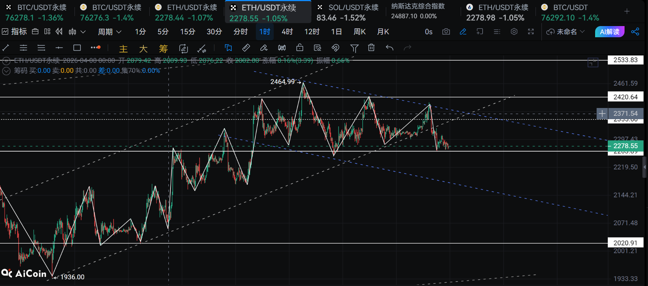Toggle the 筹 chip distribution overlay

click(163, 48)
